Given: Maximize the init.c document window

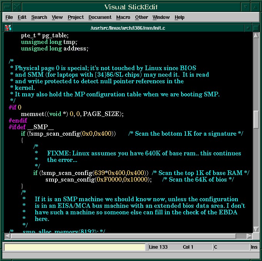Looking at the screenshot, I should 255,28.
